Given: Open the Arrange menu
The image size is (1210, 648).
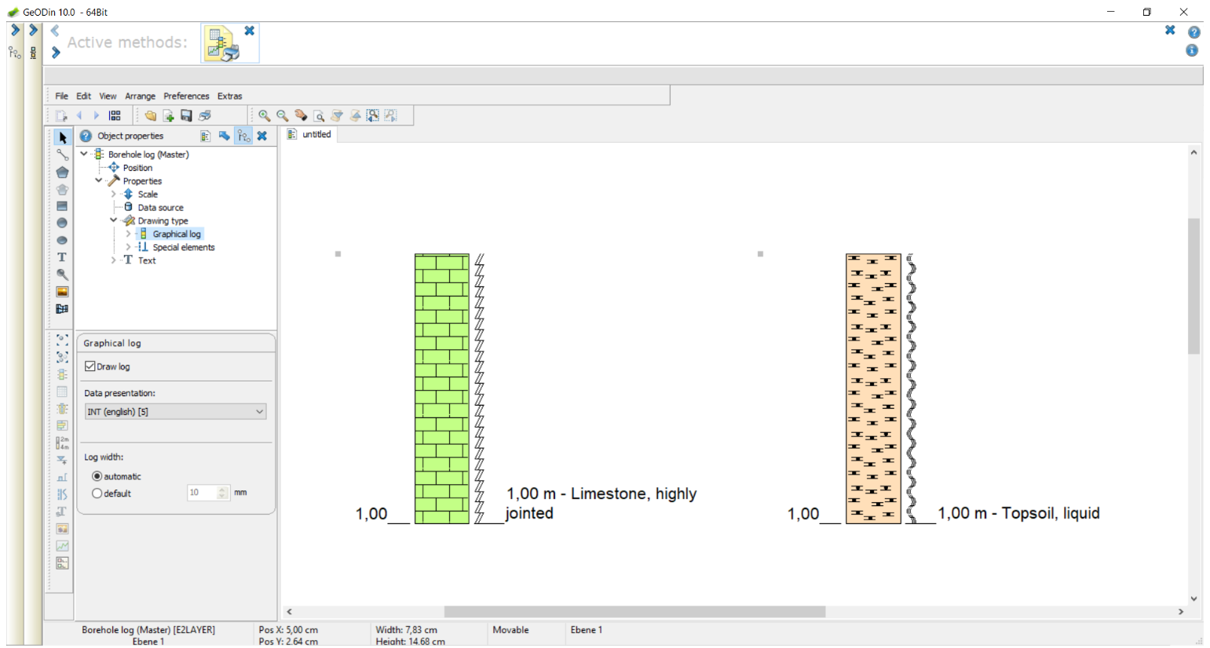Looking at the screenshot, I should [x=140, y=96].
